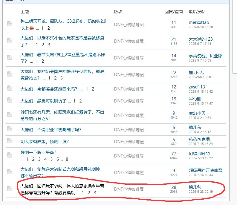
Task: Click the thread icon beside '回归玩家求问' post
Action: [10, 188]
